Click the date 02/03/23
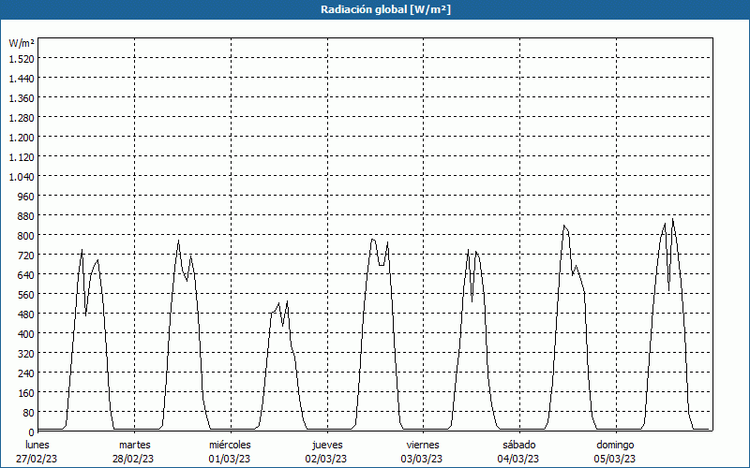Image resolution: width=750 pixels, height=468 pixels. pyautogui.click(x=325, y=459)
